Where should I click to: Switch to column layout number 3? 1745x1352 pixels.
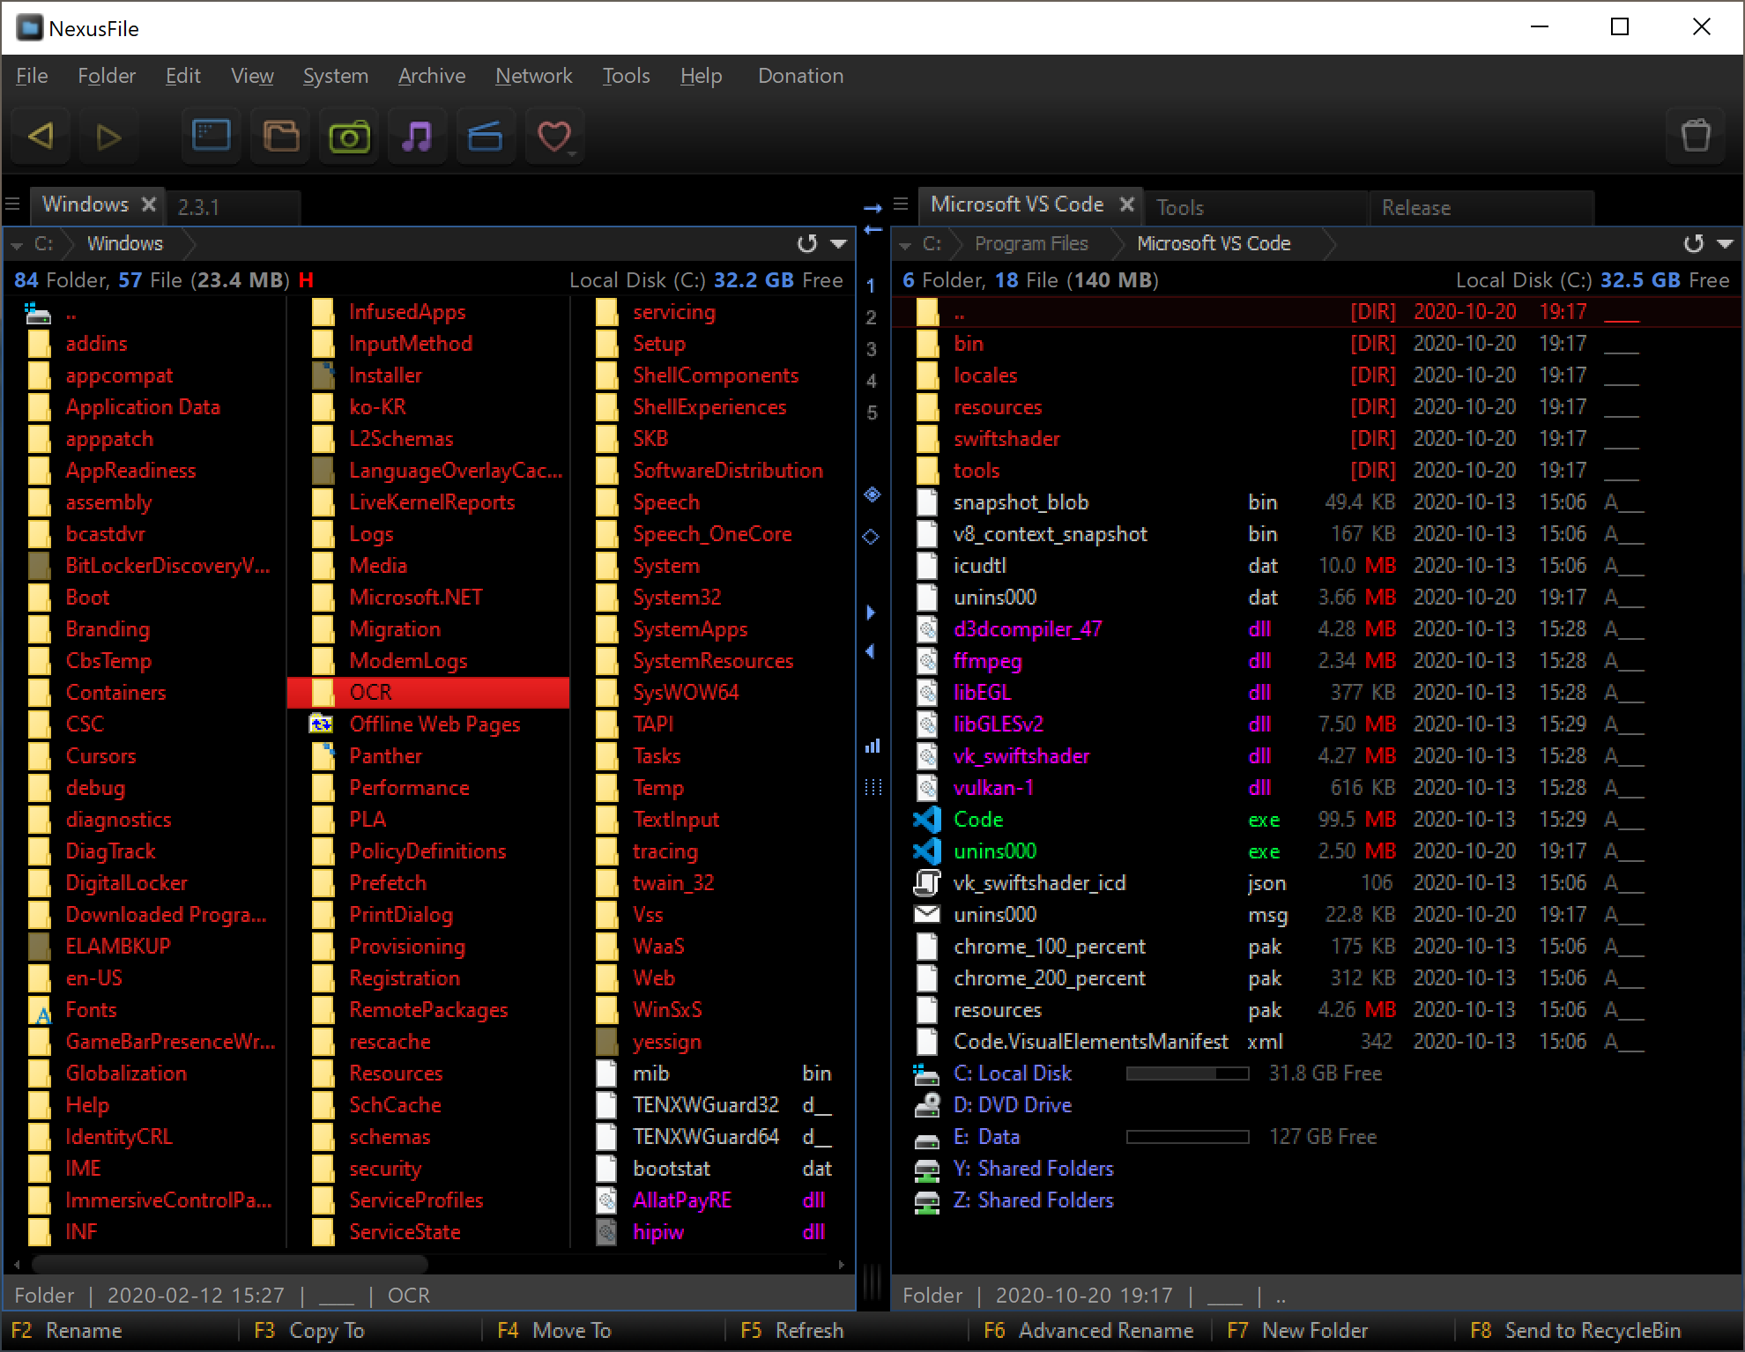[x=872, y=349]
